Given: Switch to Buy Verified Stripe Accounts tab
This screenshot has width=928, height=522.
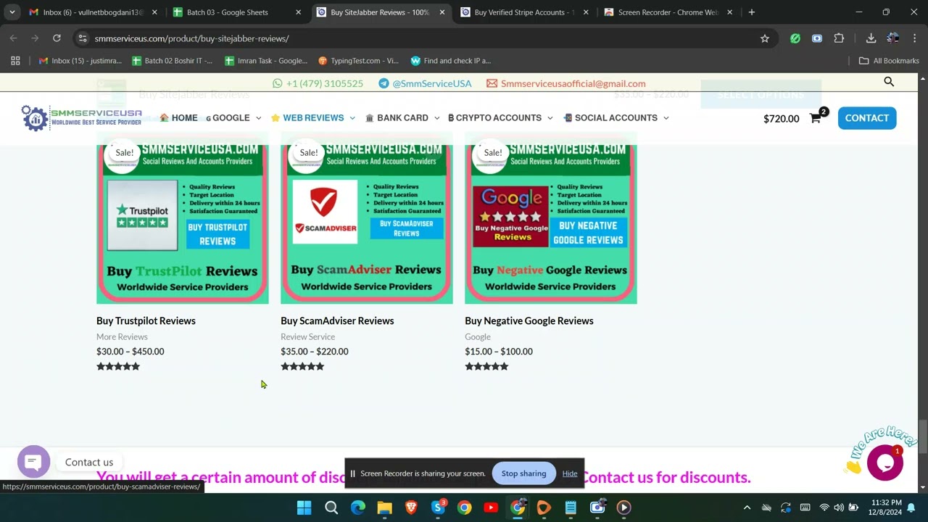Looking at the screenshot, I should tap(524, 12).
